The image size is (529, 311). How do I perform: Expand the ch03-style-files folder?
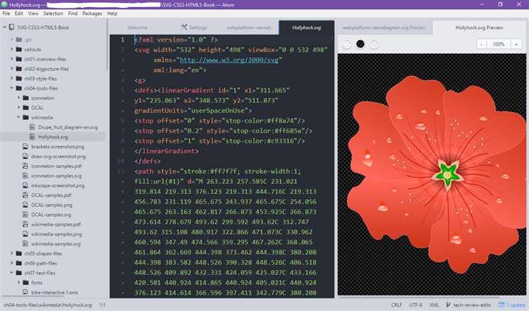(12, 78)
